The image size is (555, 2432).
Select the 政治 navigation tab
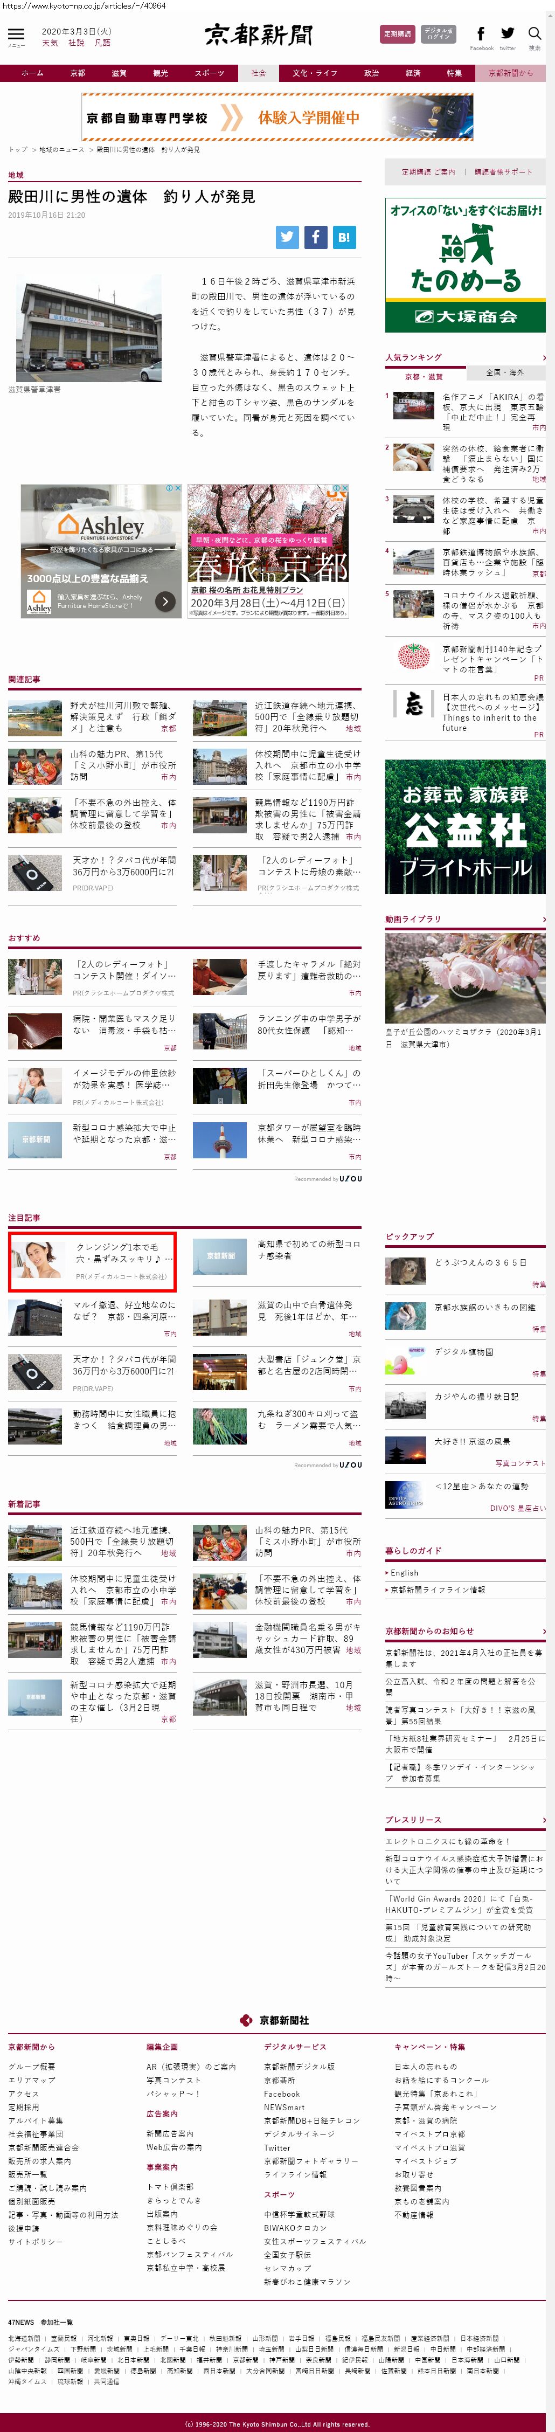click(x=372, y=73)
